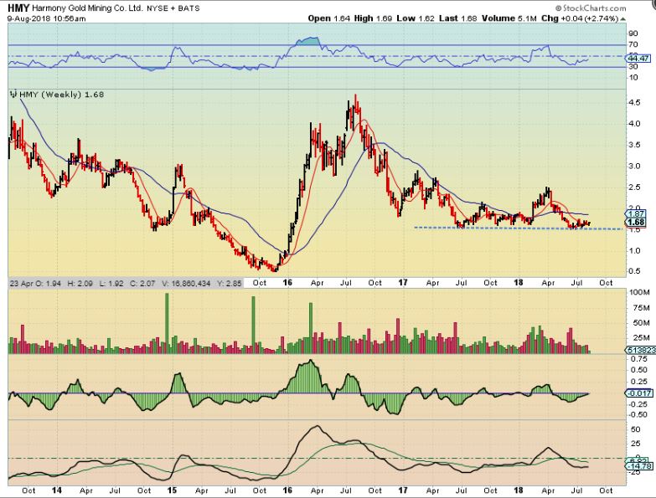Click the 3.5 price axis label
The height and width of the screenshot is (498, 656).
coord(635,145)
